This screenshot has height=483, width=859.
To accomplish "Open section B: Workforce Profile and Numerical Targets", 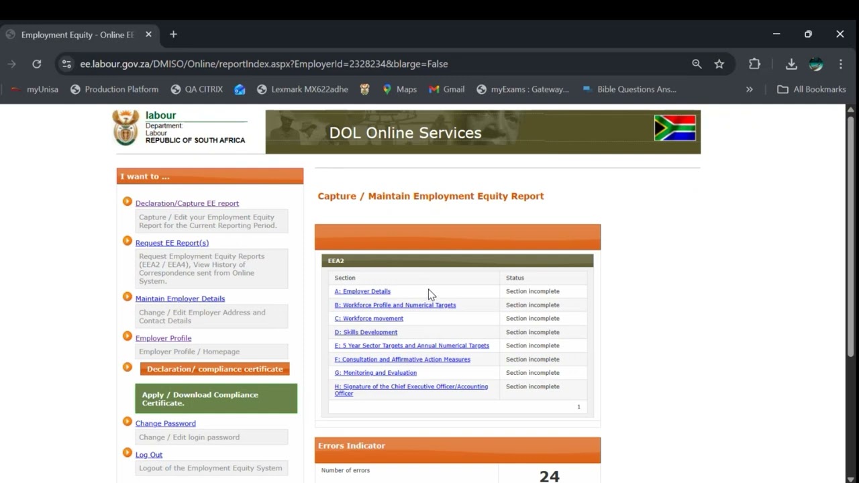I will click(395, 305).
